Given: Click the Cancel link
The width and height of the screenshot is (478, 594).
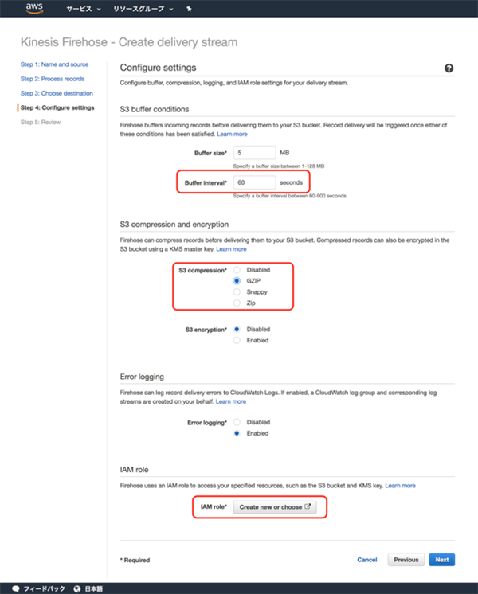Looking at the screenshot, I should tap(367, 560).
